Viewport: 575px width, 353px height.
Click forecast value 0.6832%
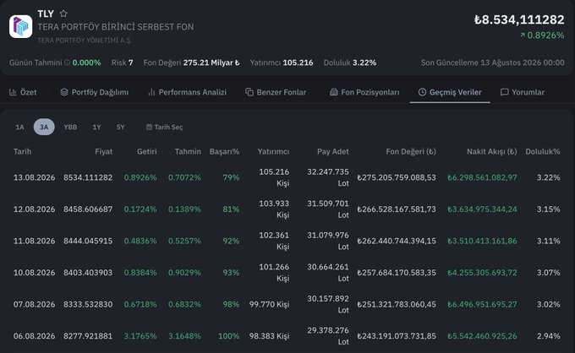point(184,304)
